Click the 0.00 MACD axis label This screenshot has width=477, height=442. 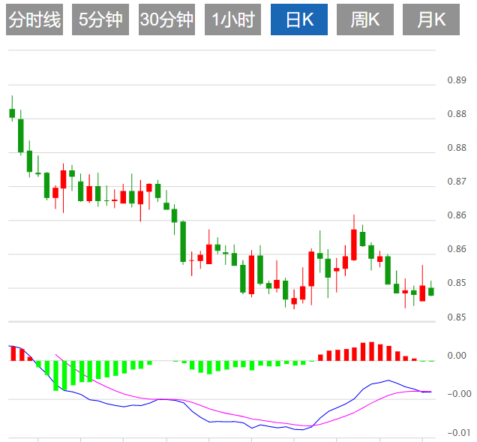click(457, 356)
